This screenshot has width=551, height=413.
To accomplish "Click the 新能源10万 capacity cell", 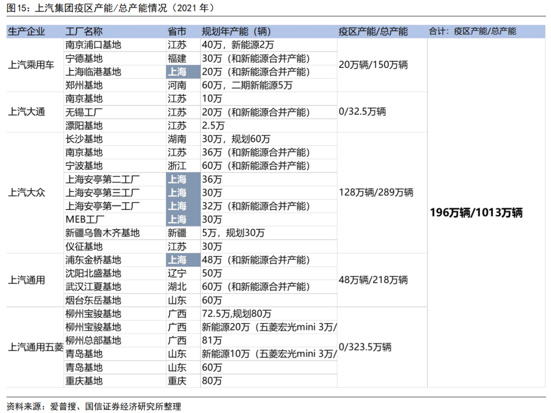I will click(269, 354).
